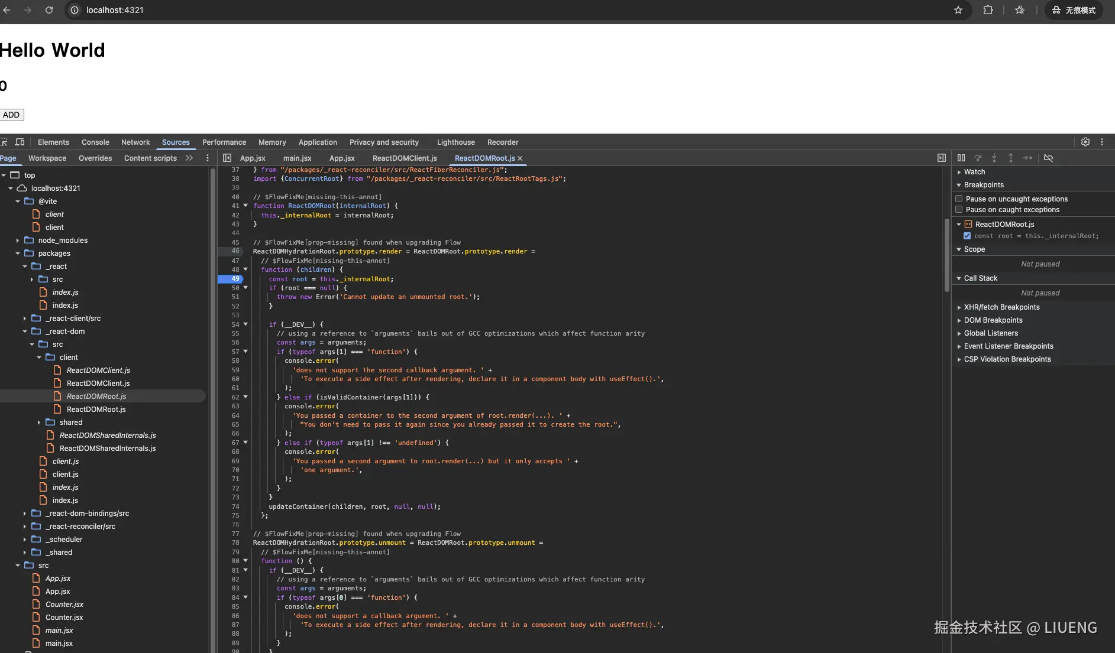The height and width of the screenshot is (653, 1115).
Task: Toggle the debugger sidebar panel icon
Action: point(941,158)
